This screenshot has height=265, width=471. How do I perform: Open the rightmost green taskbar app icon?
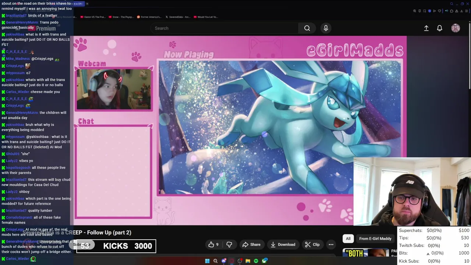pyautogui.click(x=265, y=261)
